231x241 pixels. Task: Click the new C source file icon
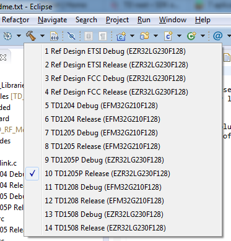point(168,36)
